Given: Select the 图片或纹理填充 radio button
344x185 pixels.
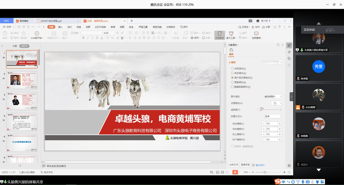Looking at the screenshot, I should (232, 77).
